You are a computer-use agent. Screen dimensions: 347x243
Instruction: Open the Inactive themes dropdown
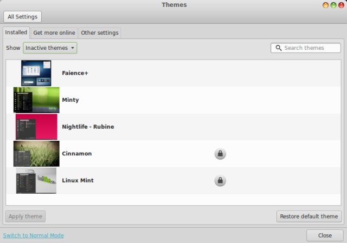(50, 48)
